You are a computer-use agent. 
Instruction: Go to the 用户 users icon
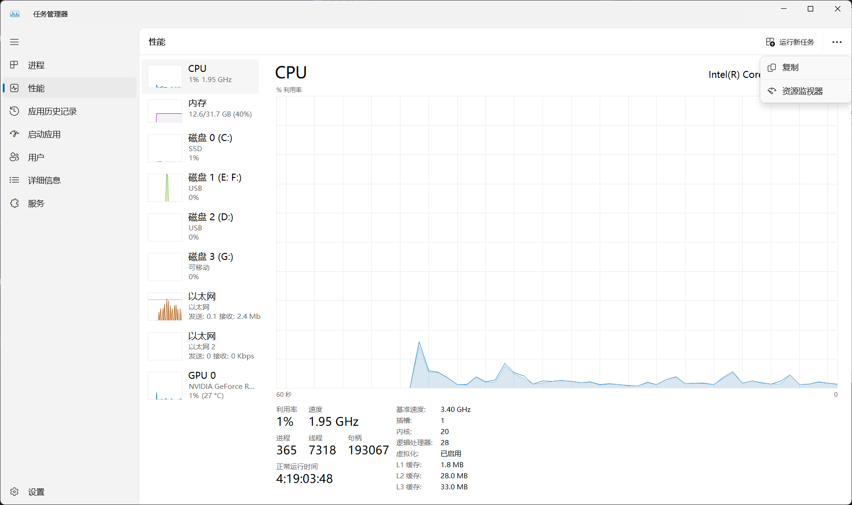coord(14,157)
